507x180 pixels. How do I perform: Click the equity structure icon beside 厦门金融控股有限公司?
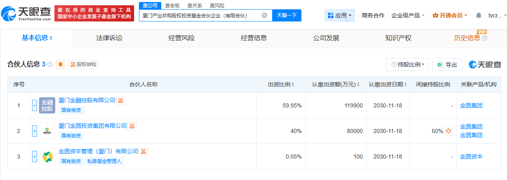[x=121, y=101]
